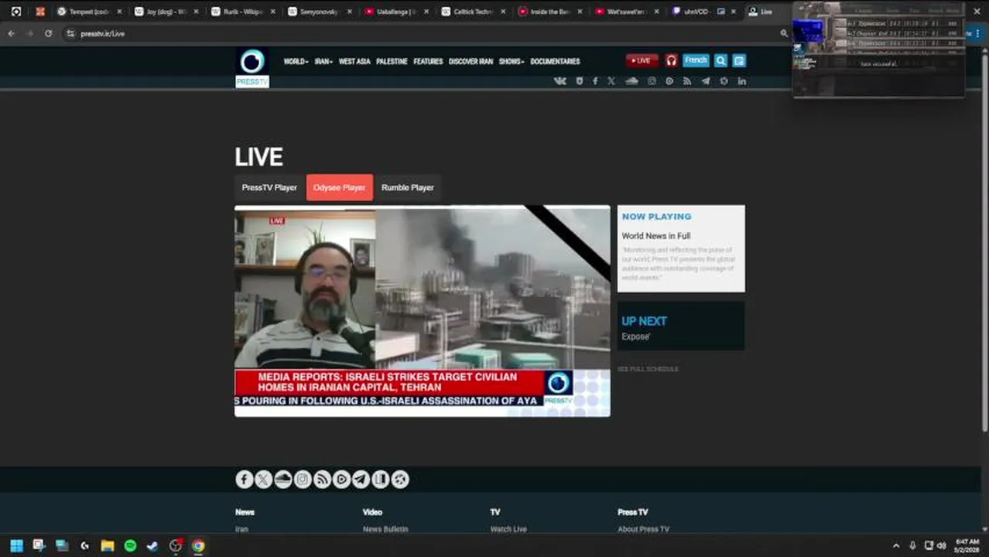Image resolution: width=989 pixels, height=557 pixels.
Task: Click the Press TV logo
Action: pyautogui.click(x=252, y=67)
